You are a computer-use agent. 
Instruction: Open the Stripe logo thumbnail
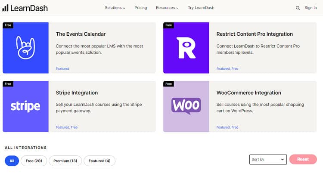click(25, 106)
